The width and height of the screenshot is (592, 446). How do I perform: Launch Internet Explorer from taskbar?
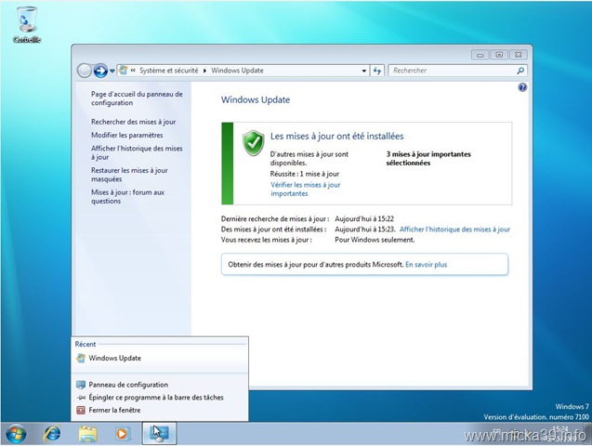click(x=52, y=434)
